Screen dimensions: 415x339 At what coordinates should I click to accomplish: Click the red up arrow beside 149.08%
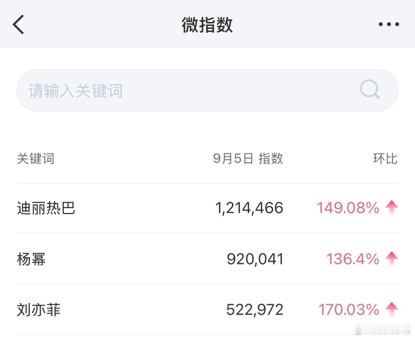click(392, 208)
